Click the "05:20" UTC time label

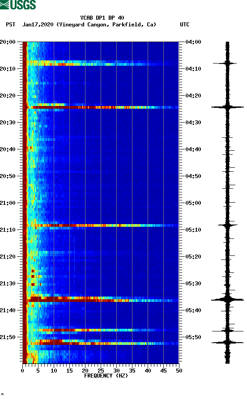pos(193,256)
